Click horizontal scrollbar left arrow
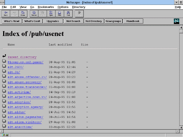The width and height of the screenshot is (183, 137). click(x=2, y=131)
